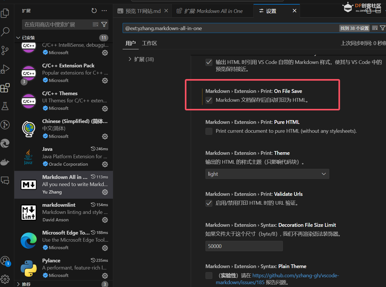Select the C/C++ Themes extension entry
Screen dimensions: 386x287
(x=64, y=101)
